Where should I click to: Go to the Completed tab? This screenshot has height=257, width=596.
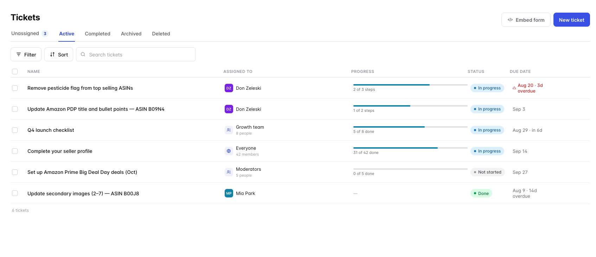[x=97, y=34]
